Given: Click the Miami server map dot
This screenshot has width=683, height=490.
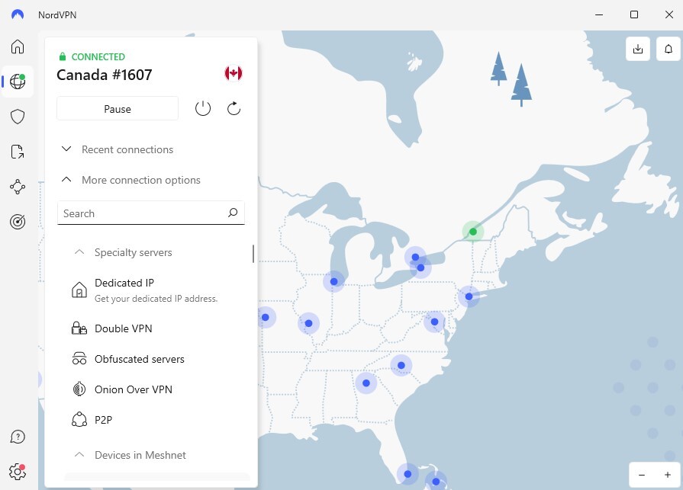Looking at the screenshot, I should coord(408,474).
